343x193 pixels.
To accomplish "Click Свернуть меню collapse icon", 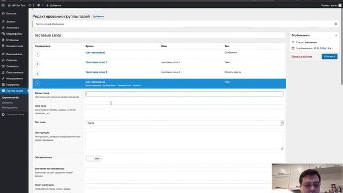I will [x=3, y=114].
